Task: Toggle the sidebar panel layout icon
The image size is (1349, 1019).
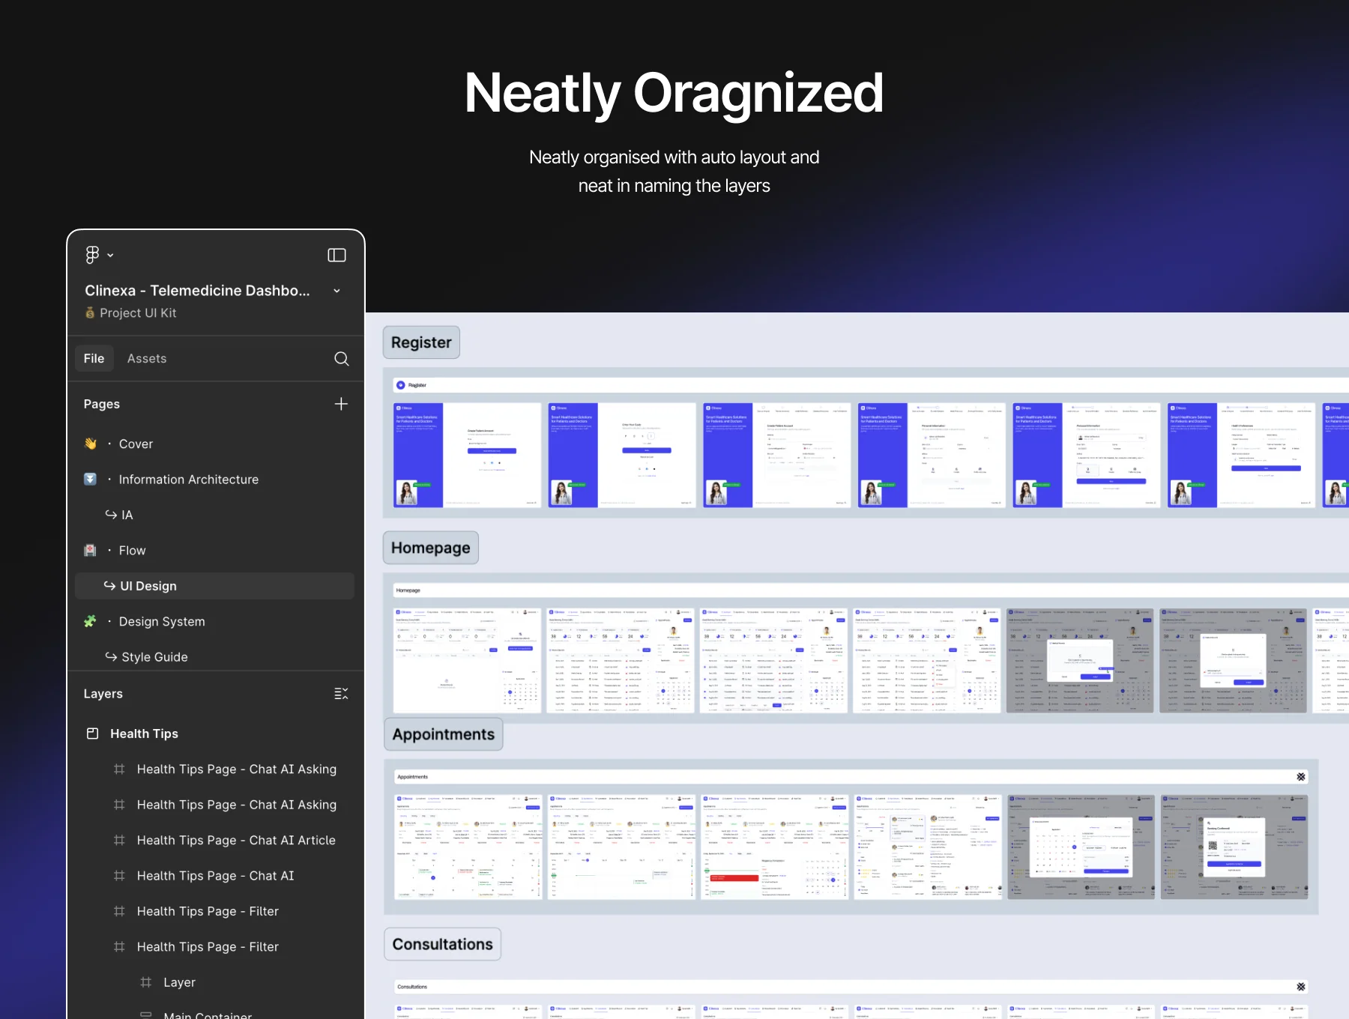Action: tap(337, 255)
